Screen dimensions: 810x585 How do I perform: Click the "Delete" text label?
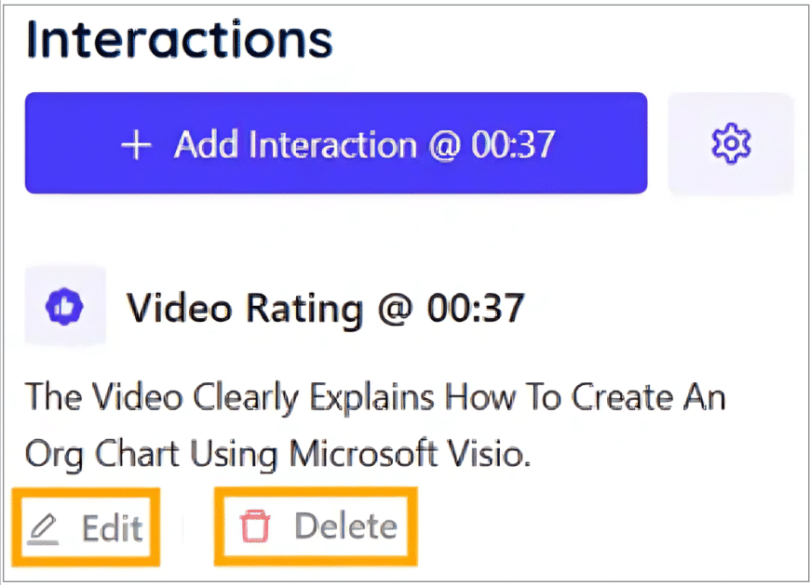pos(345,526)
